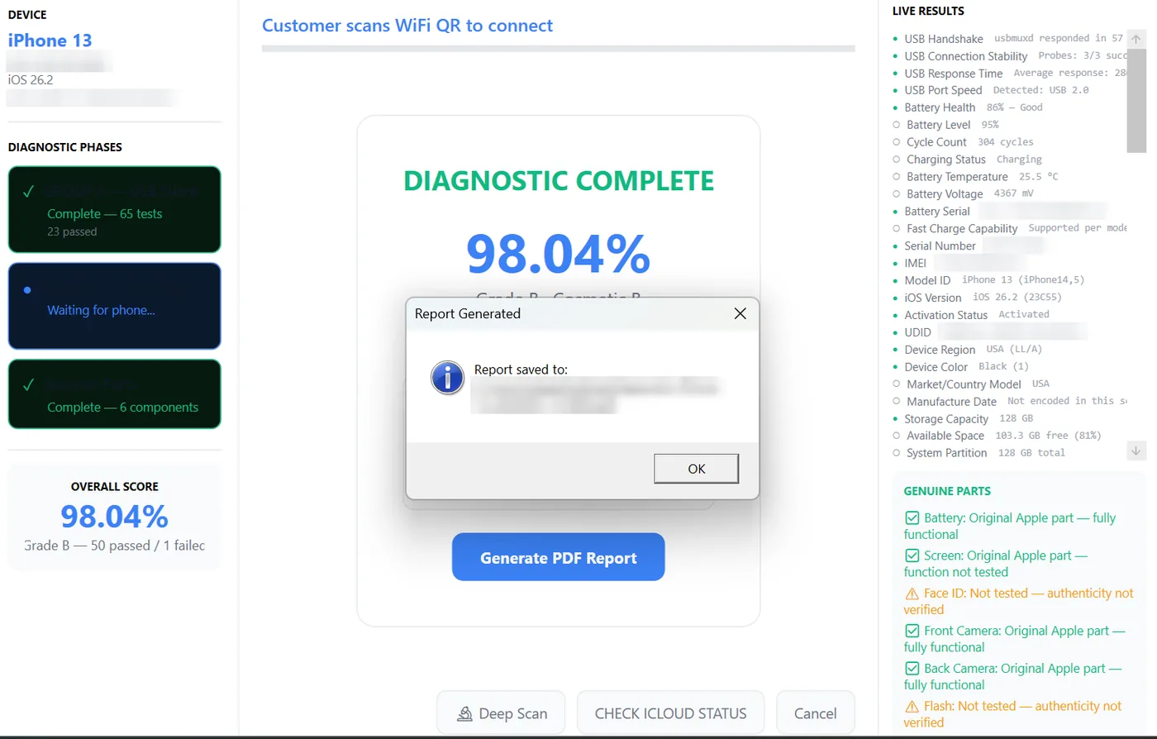Click the Cancel button

pos(816,713)
